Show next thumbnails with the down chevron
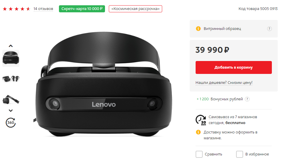283x166 pixels. (x=11, y=111)
